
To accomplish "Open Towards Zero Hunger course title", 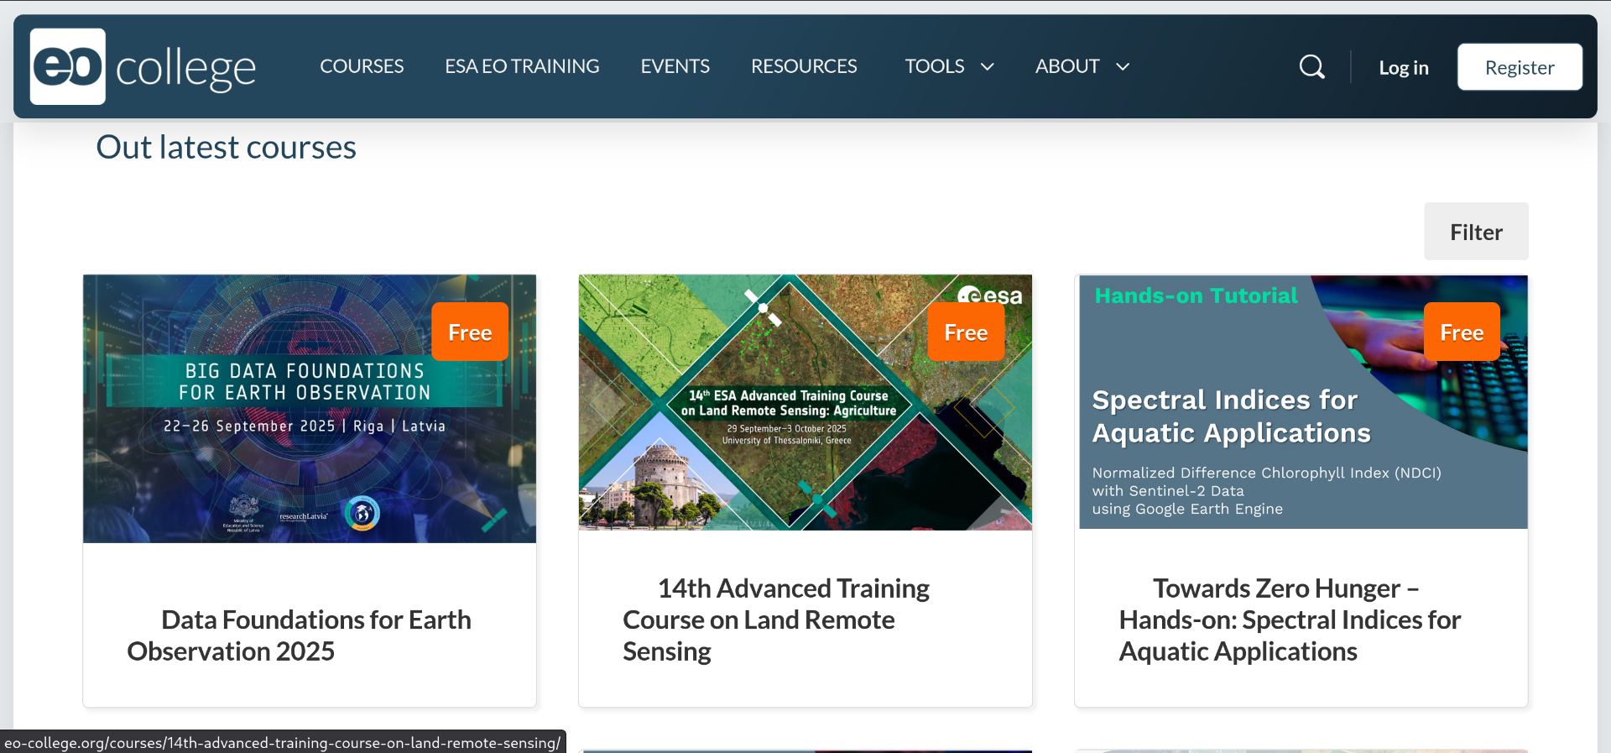I will [1289, 620].
